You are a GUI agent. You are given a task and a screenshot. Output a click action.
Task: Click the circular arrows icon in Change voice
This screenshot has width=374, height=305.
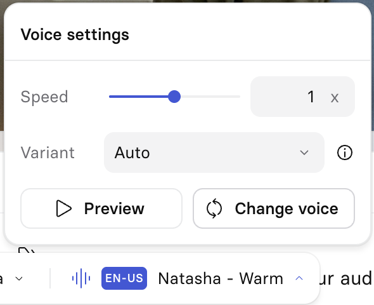pyautogui.click(x=214, y=208)
